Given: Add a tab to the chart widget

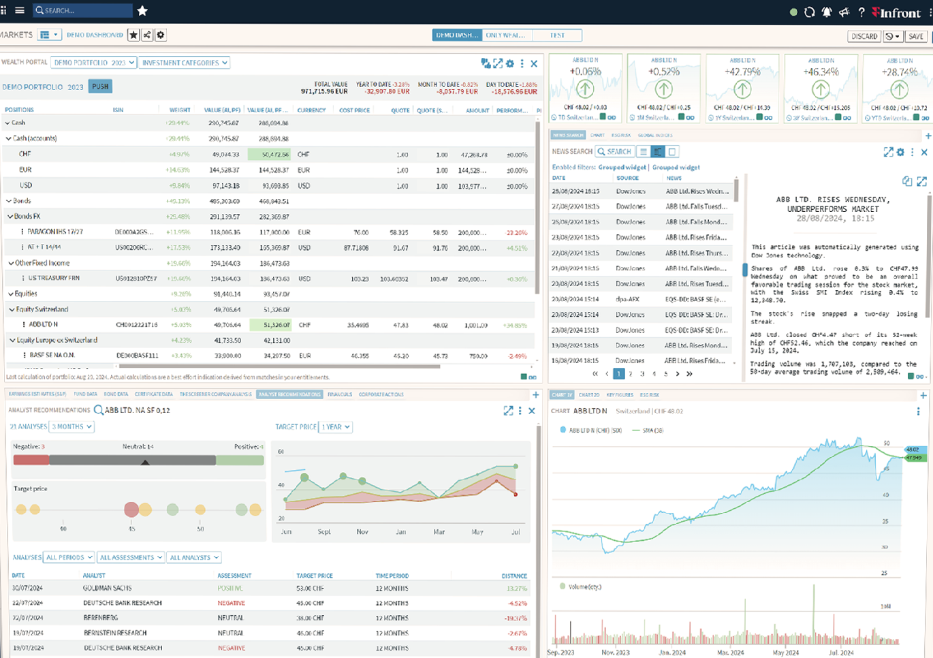Looking at the screenshot, I should (x=923, y=395).
